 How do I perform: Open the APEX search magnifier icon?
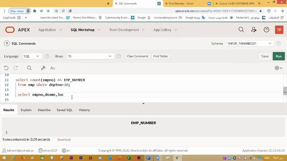pos(241,30)
